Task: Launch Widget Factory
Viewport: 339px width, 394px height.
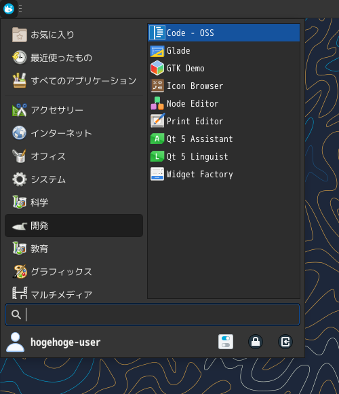Action: (x=224, y=174)
